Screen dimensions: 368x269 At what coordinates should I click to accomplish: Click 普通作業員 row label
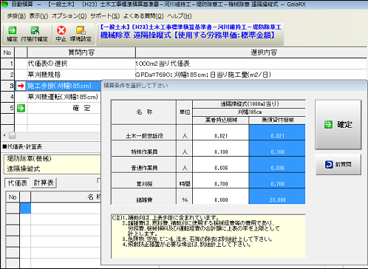click(144, 168)
